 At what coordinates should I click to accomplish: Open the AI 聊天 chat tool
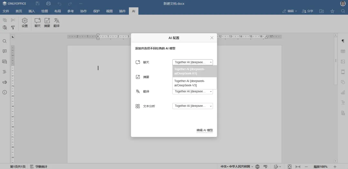tap(37, 23)
